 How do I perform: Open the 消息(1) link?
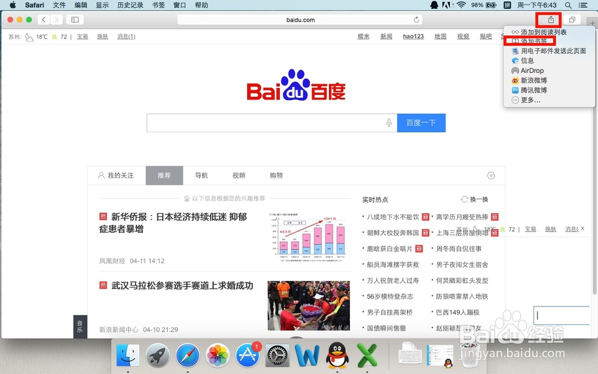pos(126,37)
